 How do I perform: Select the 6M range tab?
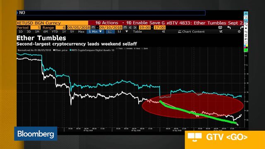45,31
